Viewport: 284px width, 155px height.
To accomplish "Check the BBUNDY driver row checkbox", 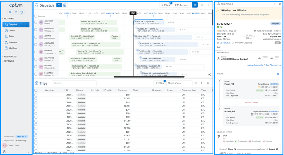I will pos(36,52).
